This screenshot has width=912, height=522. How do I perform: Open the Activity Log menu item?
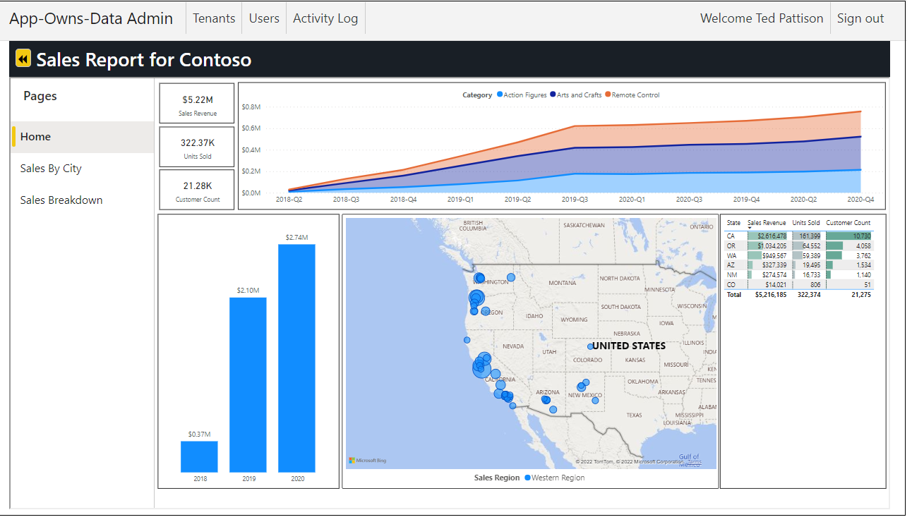pyautogui.click(x=325, y=18)
